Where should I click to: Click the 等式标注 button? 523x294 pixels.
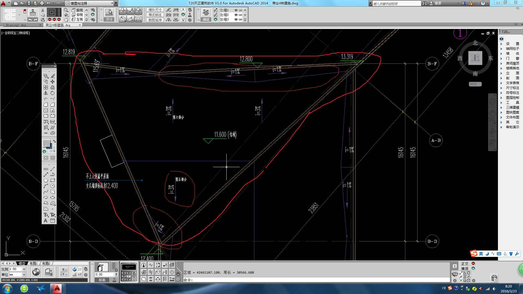tap(155, 15)
